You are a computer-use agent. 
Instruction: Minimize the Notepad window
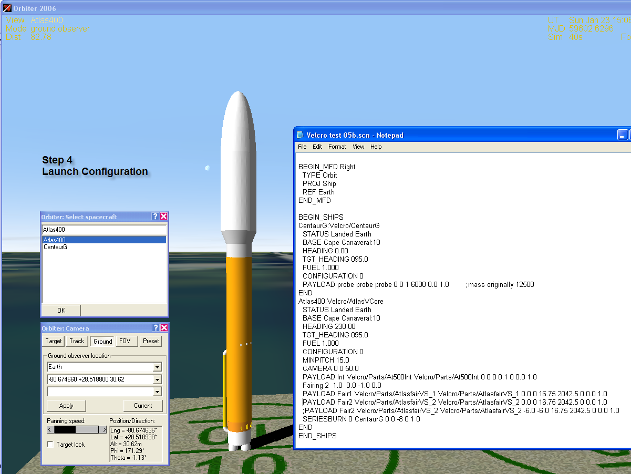coord(623,135)
